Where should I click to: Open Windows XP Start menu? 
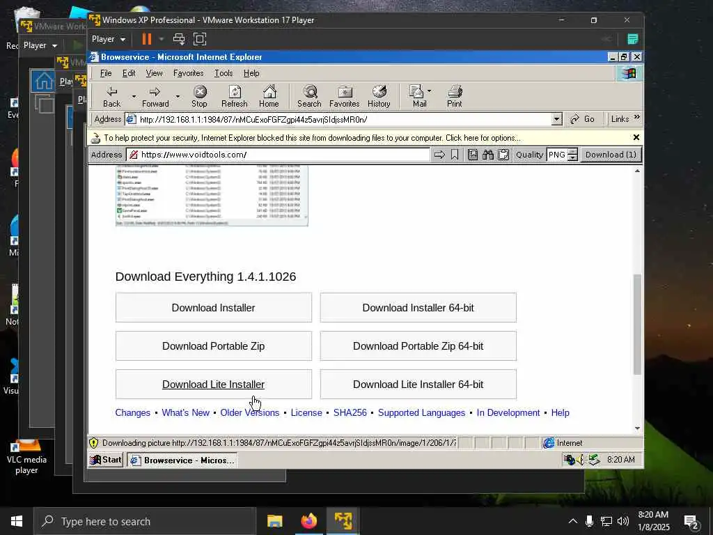click(106, 460)
